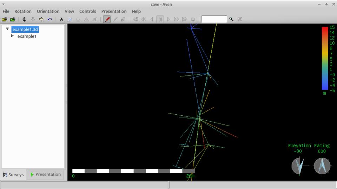337x189 pixels.
Task: Click the Facing compass indicator
Action: click(x=322, y=166)
